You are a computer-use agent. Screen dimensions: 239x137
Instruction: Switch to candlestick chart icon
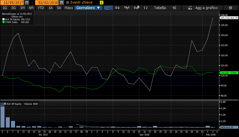click(x=117, y=7)
